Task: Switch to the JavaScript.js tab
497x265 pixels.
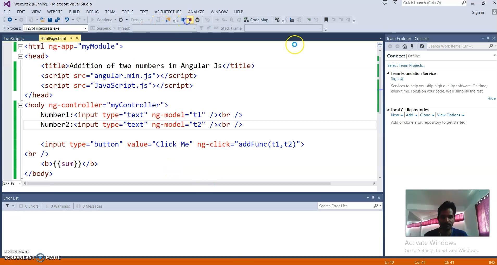Action: (14, 38)
